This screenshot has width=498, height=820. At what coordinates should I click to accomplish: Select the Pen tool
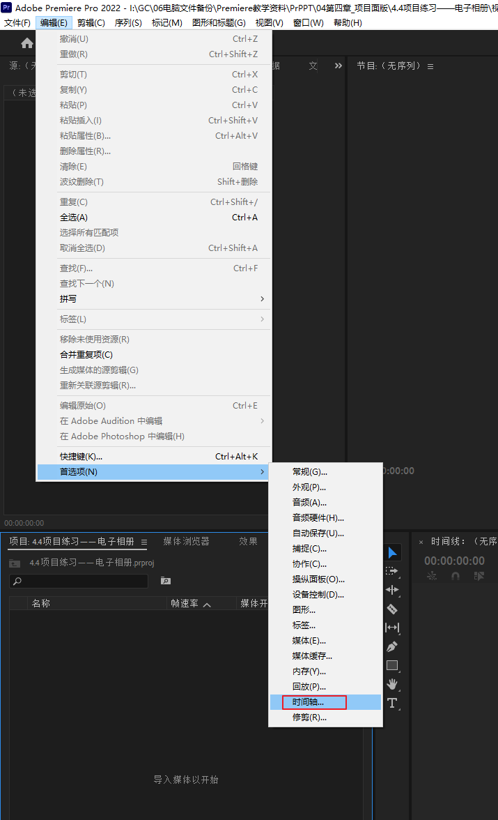(392, 646)
